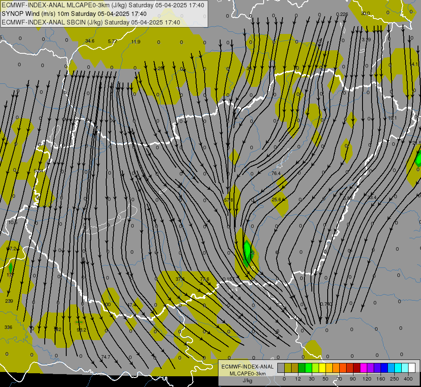Click the map value 19.1
The height and width of the screenshot is (387, 421).
[x=392, y=118]
